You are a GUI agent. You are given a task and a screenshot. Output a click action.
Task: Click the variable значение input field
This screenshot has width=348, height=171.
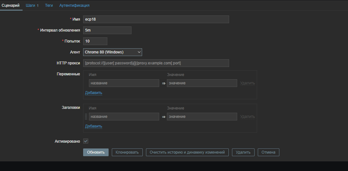(x=202, y=83)
